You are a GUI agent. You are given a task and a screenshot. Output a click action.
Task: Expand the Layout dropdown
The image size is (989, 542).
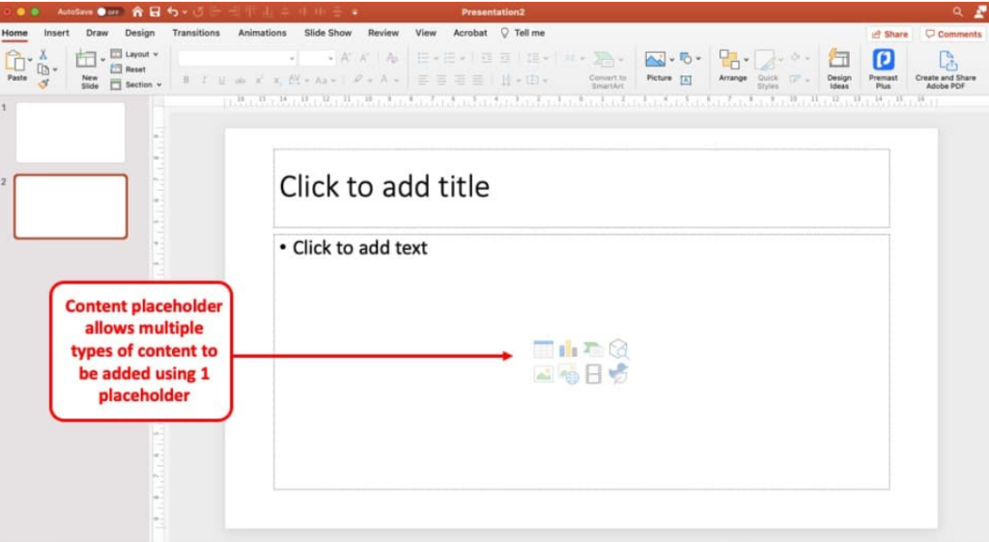click(x=135, y=54)
